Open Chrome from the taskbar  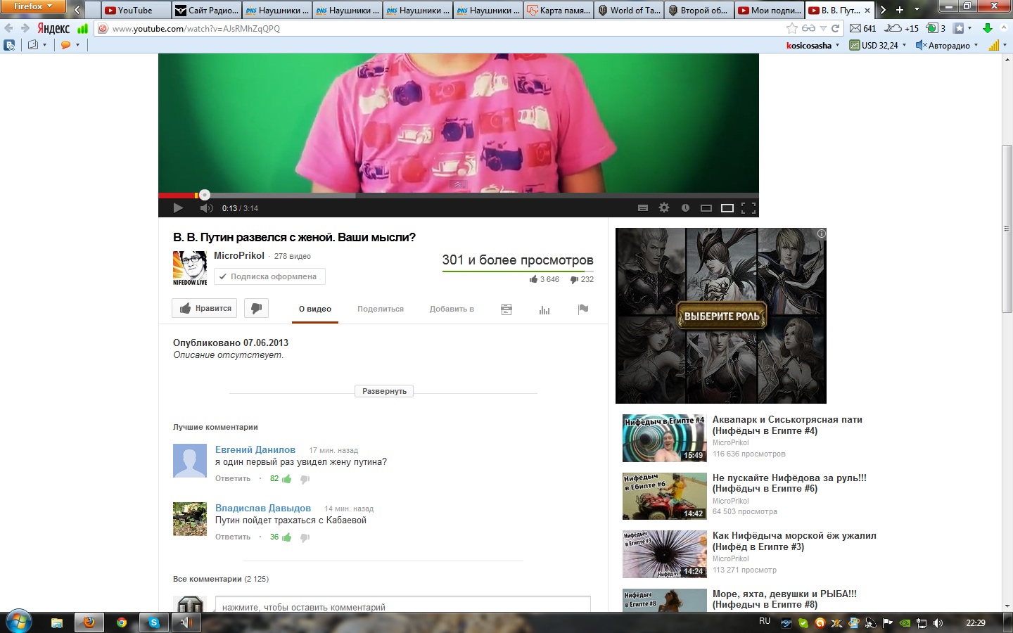pos(122,622)
